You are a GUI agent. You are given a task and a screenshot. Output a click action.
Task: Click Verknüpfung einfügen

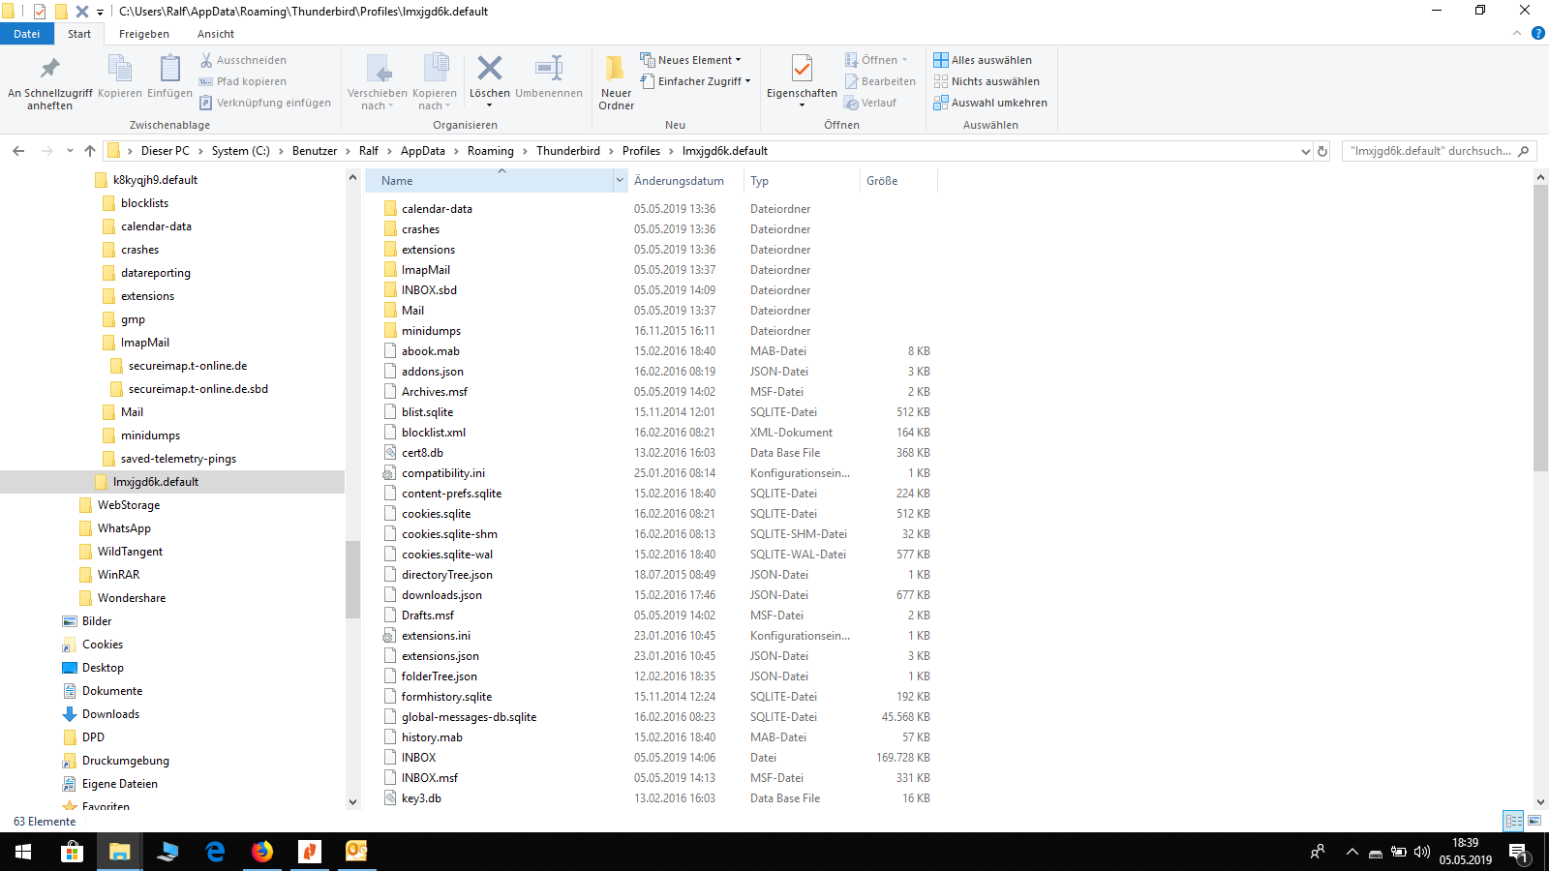264,103
